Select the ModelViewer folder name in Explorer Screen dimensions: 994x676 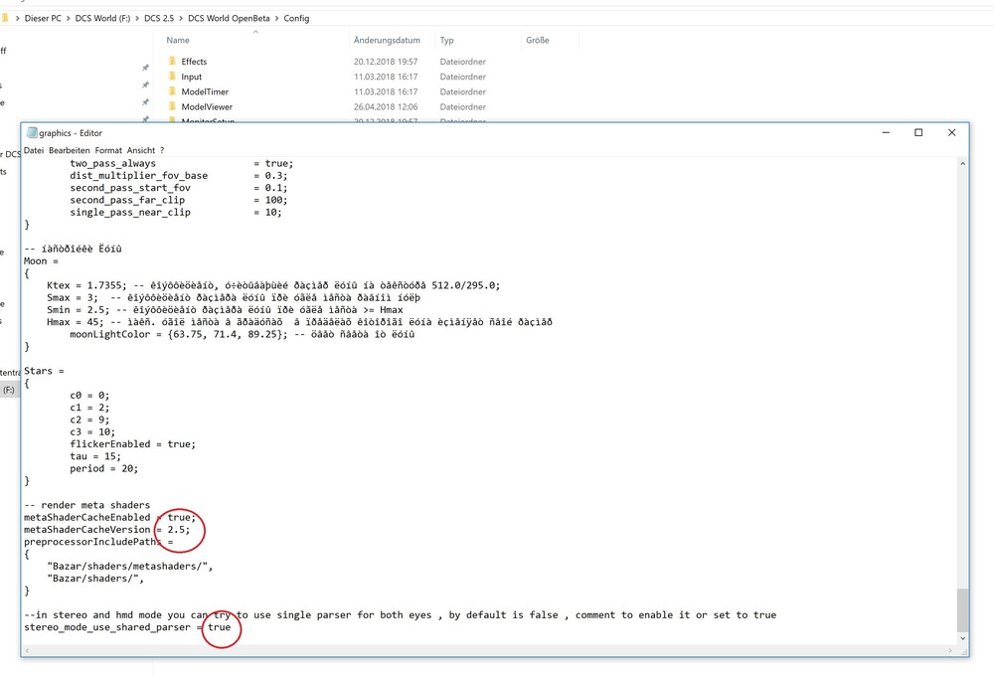click(207, 107)
